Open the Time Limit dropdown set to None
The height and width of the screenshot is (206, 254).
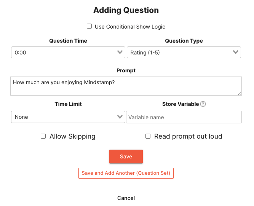coord(68,117)
